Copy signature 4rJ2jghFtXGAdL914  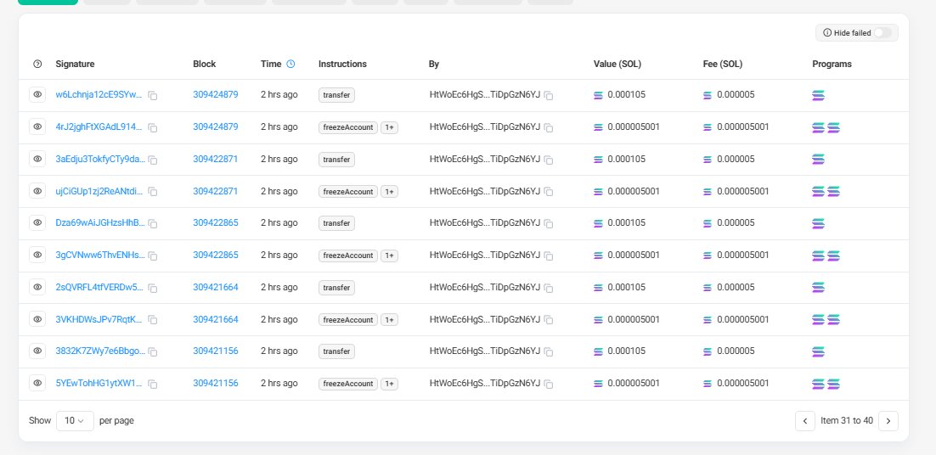[153, 127]
